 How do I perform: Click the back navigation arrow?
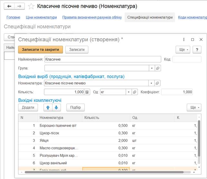(x=9, y=6)
